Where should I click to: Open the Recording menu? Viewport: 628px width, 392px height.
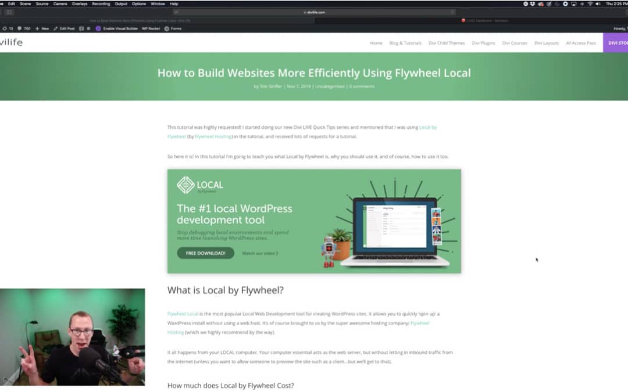coord(100,3)
